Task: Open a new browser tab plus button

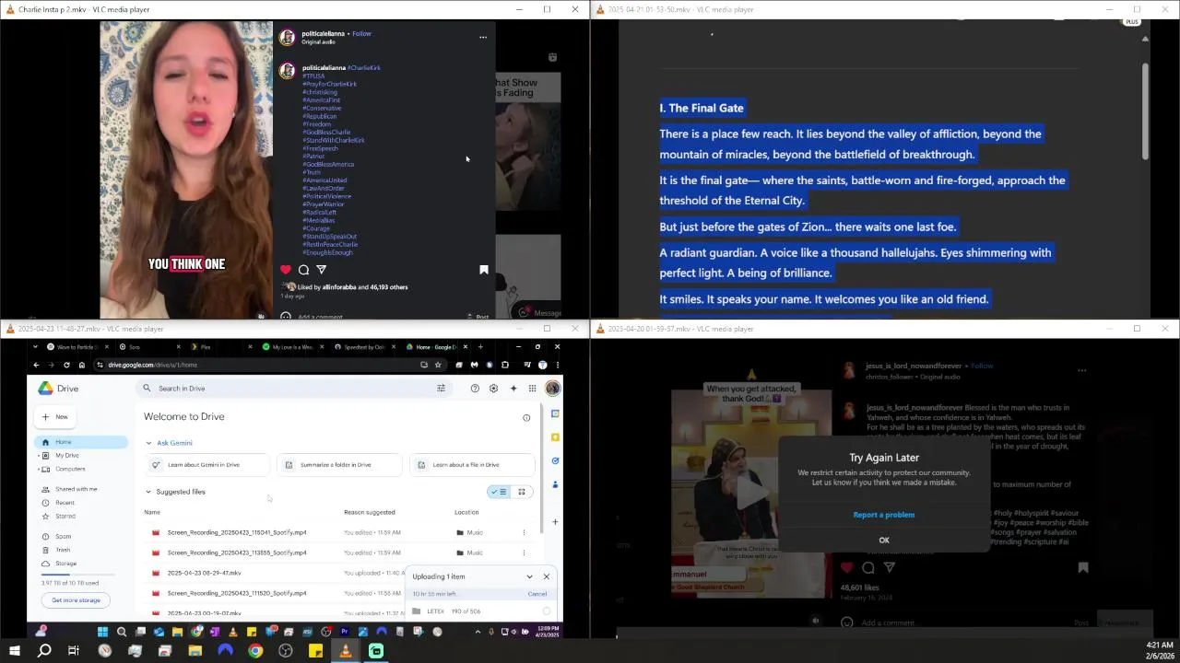Action: point(480,347)
